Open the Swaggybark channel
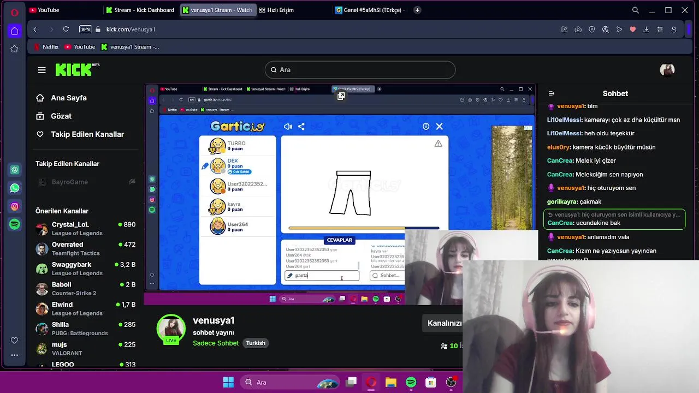 [86, 269]
